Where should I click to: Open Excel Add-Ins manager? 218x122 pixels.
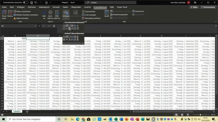coord(50,15)
